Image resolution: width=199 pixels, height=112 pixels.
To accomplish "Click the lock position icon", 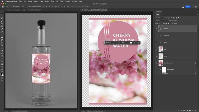I will (x=164, y=24).
